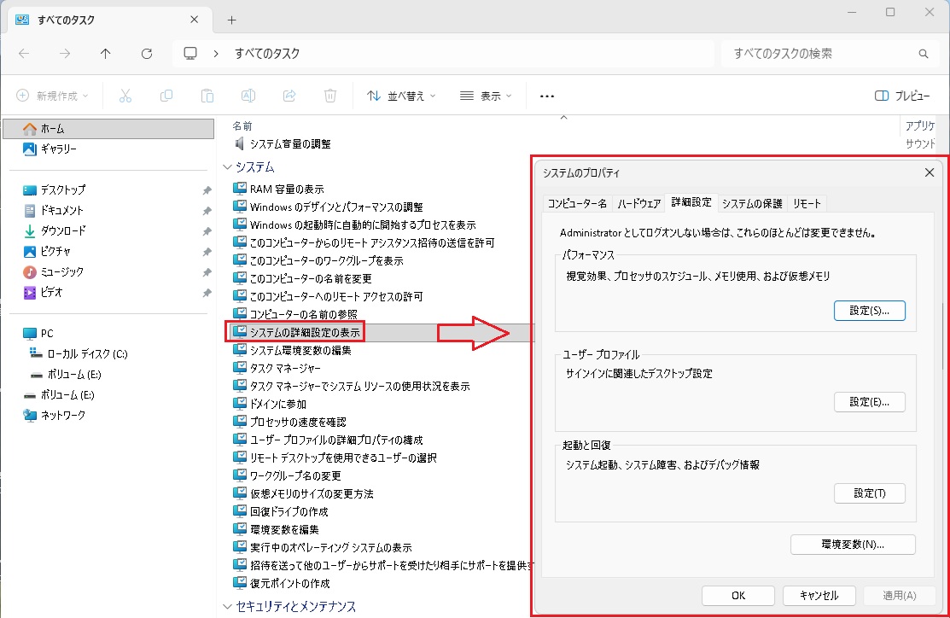
Task: Refresh the すべてのタスク view
Action: (147, 53)
